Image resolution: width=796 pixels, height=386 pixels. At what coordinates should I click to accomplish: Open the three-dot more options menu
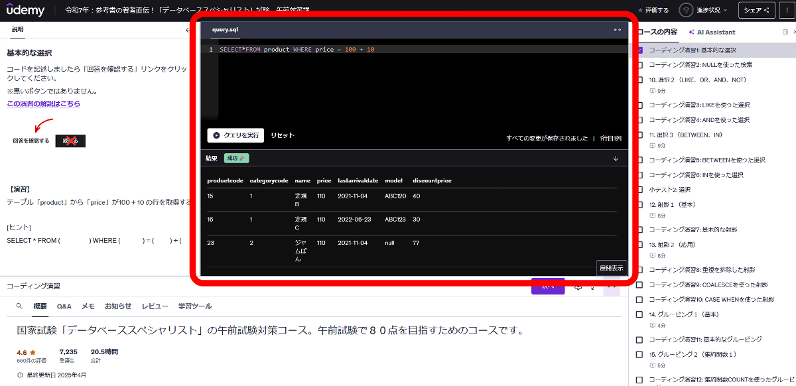[x=787, y=10]
